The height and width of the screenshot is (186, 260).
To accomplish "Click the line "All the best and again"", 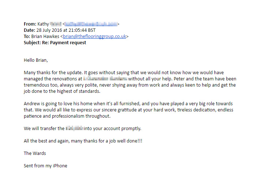I will [x=83, y=141].
